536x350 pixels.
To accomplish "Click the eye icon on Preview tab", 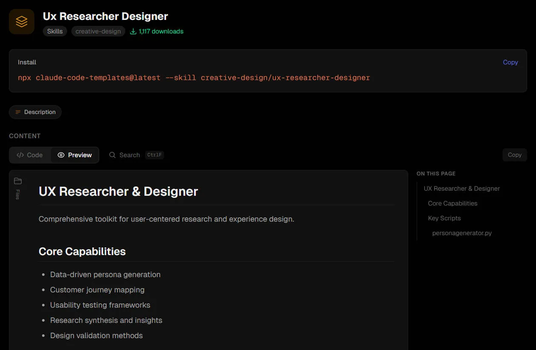I will click(62, 155).
